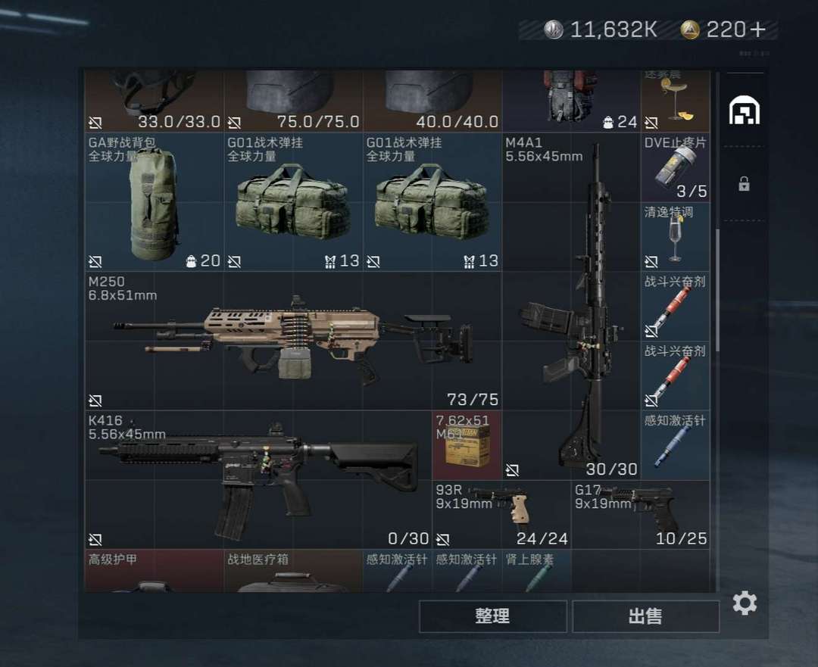
Task: Open the stash storage icon in sidebar
Action: tap(744, 111)
